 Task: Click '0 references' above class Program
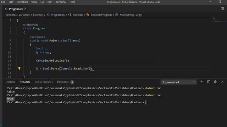click(x=31, y=25)
